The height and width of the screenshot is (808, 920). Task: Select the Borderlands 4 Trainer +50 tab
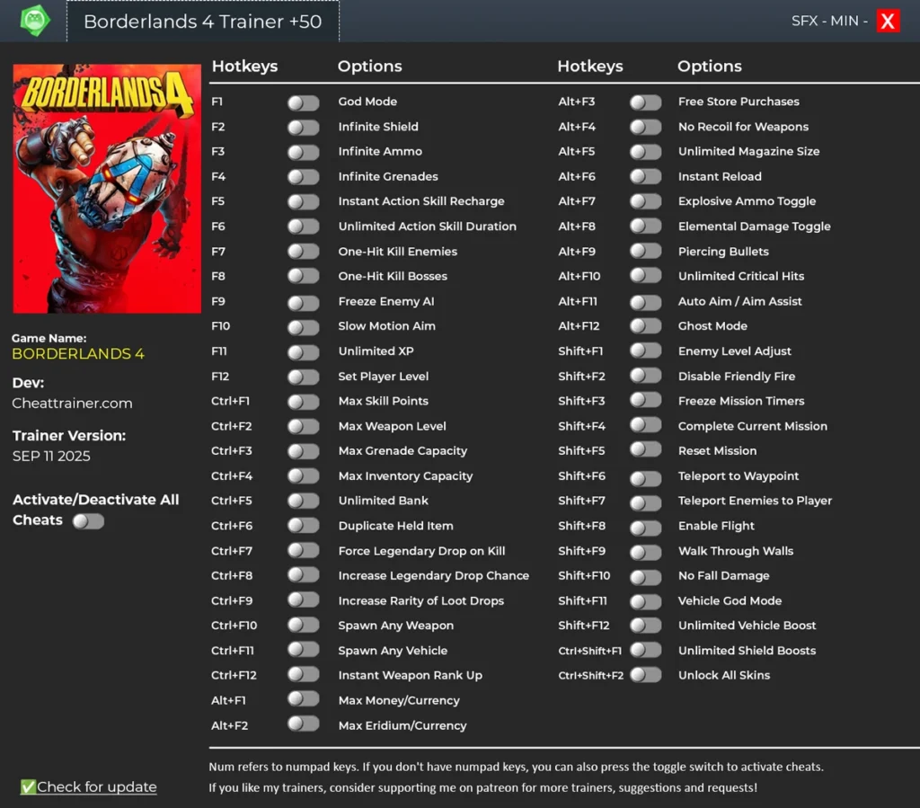tap(202, 22)
